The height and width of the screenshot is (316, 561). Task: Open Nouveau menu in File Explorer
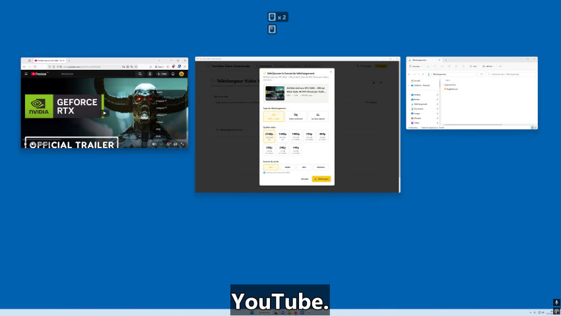click(415, 66)
